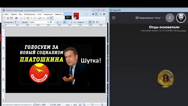Click the Отцы основатели call title

tap(164, 27)
